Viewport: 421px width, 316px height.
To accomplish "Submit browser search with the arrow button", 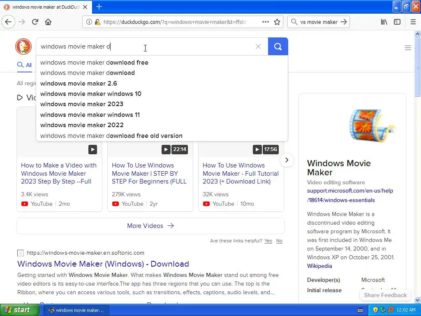I will [x=344, y=22].
